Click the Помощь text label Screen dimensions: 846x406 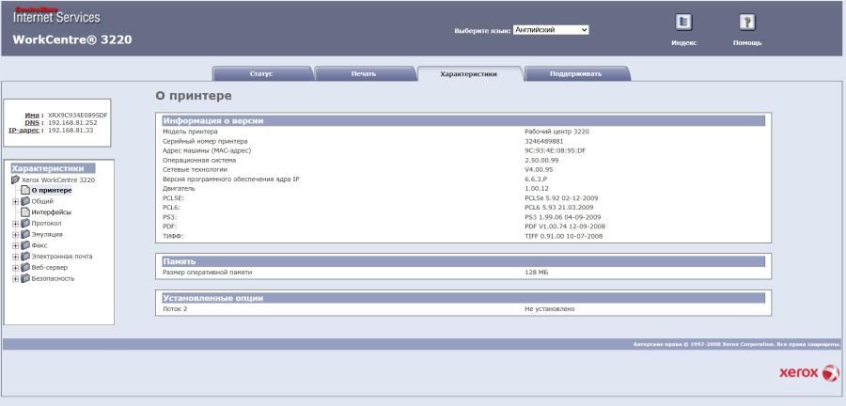[x=747, y=43]
